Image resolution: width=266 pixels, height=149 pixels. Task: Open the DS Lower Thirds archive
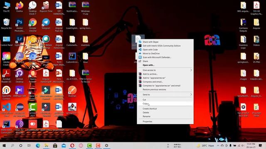tap(256, 110)
